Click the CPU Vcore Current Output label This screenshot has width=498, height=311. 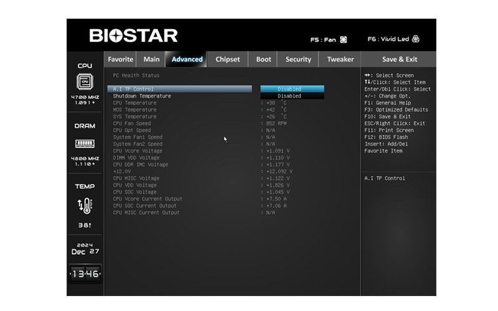148,199
